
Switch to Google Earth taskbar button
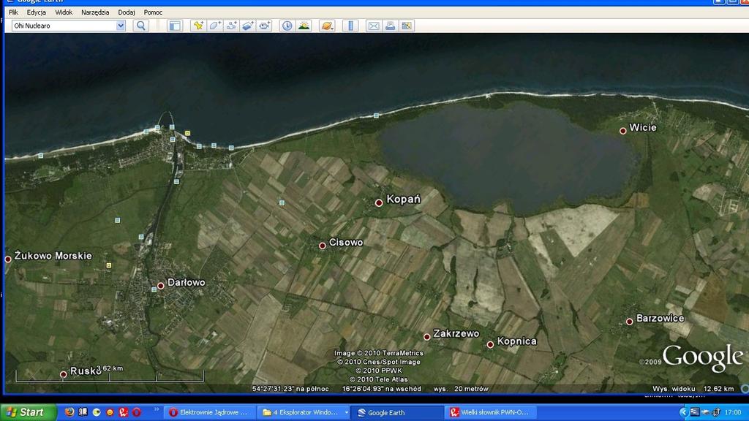point(398,412)
